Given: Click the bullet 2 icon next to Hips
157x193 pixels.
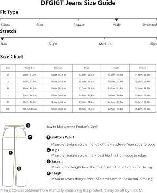Looking at the screenshot, I should point(49,150).
